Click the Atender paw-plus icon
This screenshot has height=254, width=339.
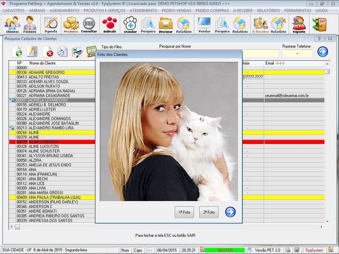pos(130,25)
